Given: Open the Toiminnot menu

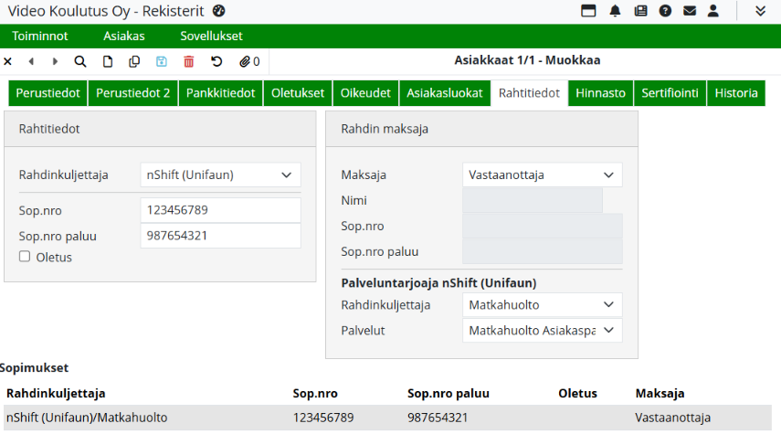Looking at the screenshot, I should (x=39, y=37).
